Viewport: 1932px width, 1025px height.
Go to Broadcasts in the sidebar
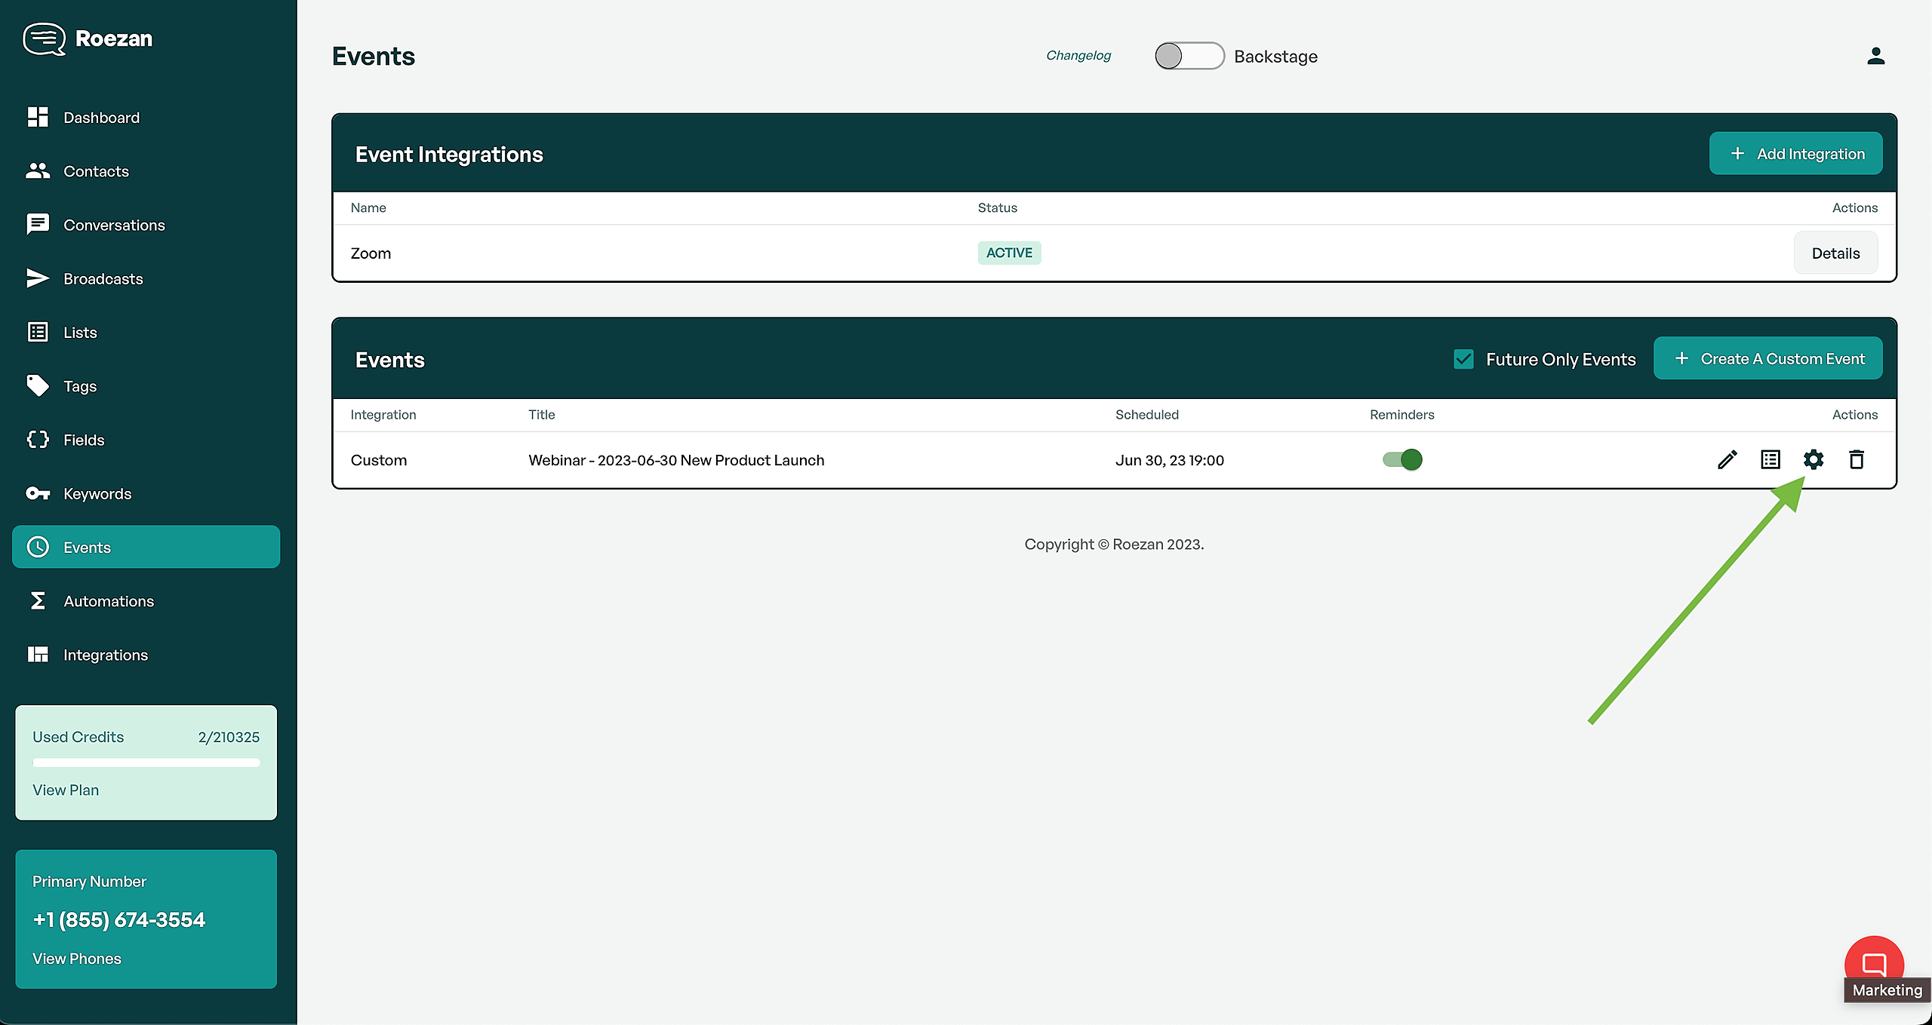point(103,279)
